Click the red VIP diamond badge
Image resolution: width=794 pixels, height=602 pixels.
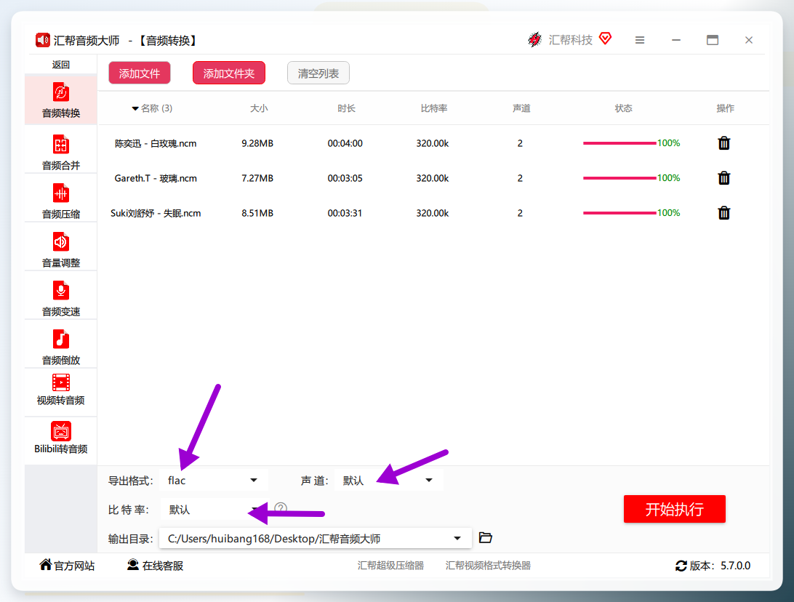point(605,38)
